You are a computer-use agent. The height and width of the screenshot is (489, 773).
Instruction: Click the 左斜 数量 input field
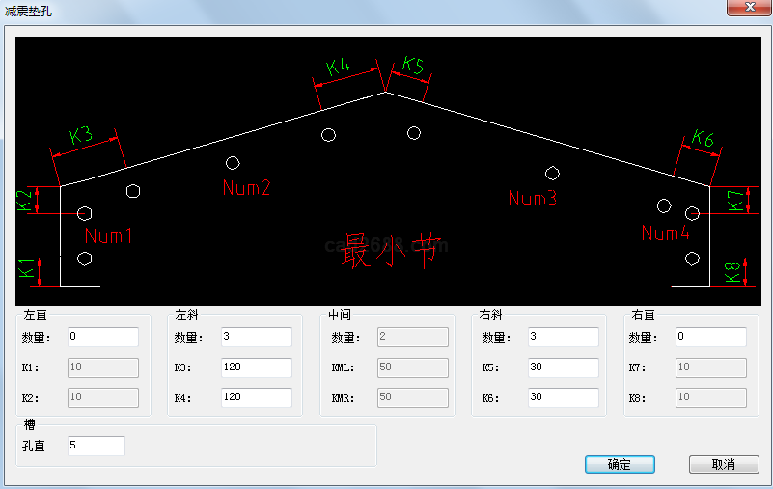256,337
